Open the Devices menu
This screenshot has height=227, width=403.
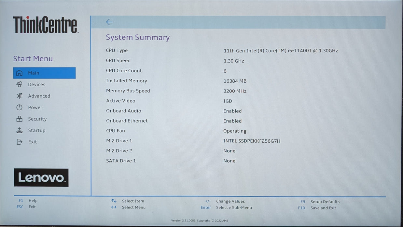point(36,84)
